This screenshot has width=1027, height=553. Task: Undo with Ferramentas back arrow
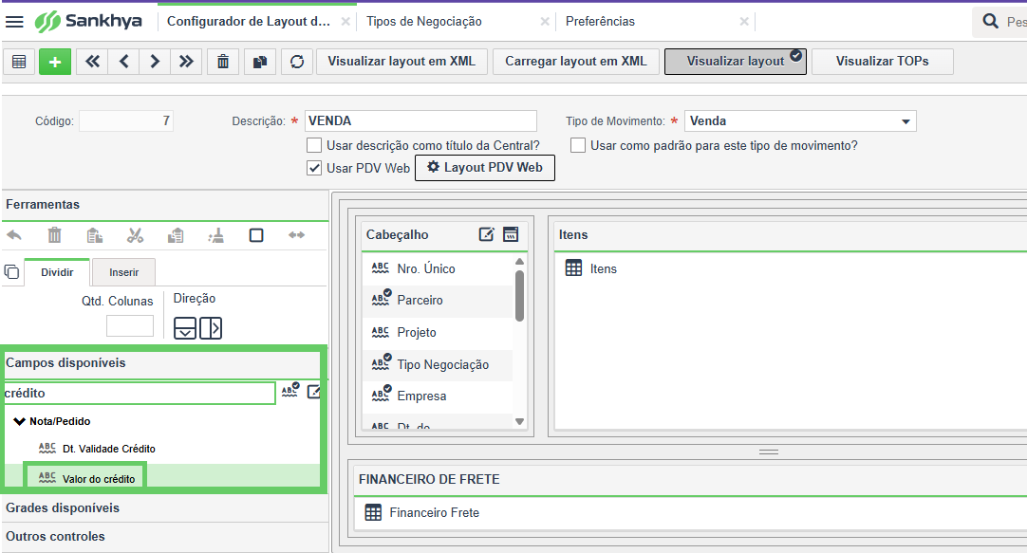[x=13, y=235]
